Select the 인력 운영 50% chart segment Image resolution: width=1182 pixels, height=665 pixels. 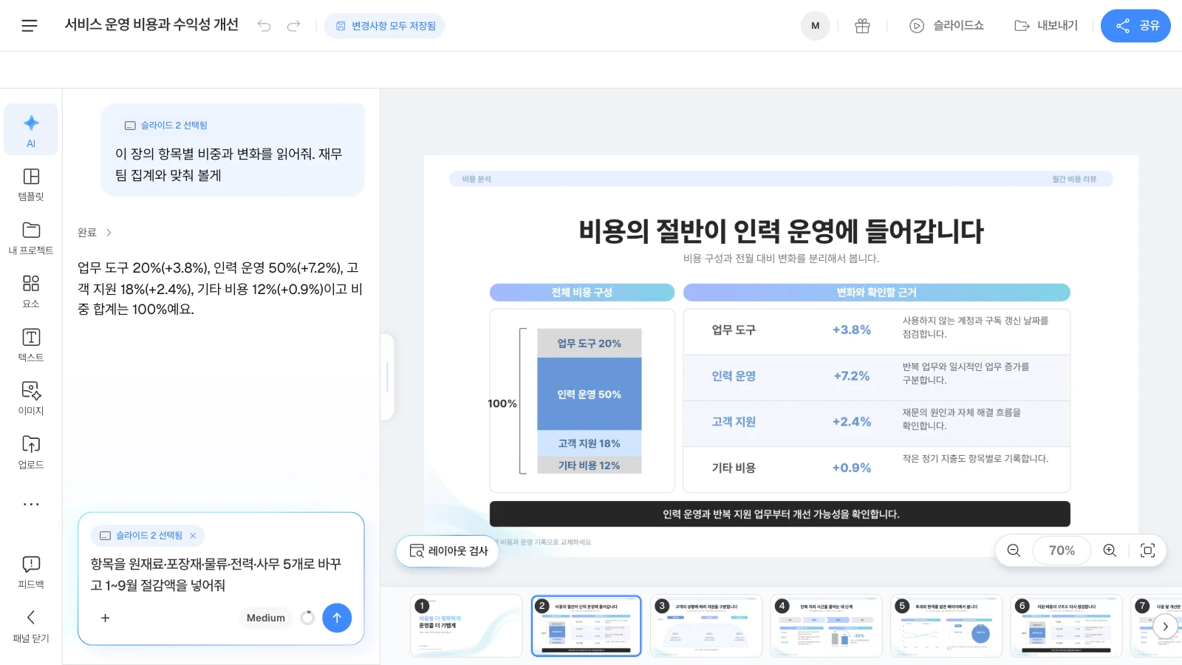(x=589, y=395)
